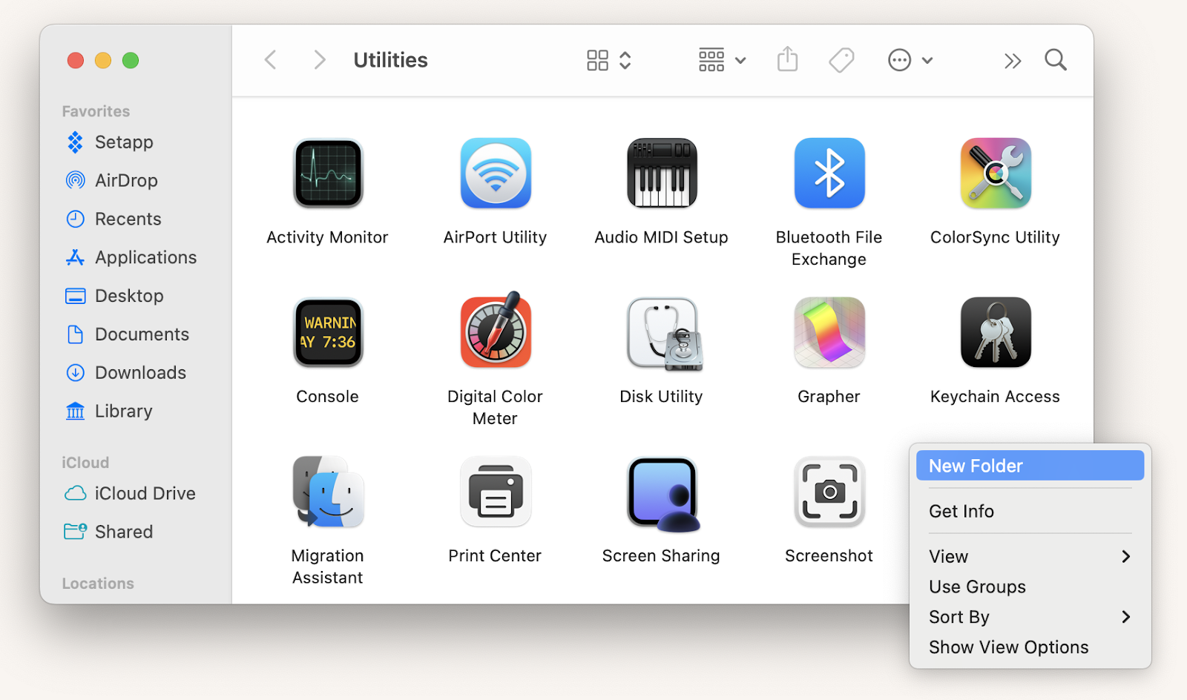Open Digital Color Meter
Screen dimensions: 1187x700
(494, 332)
